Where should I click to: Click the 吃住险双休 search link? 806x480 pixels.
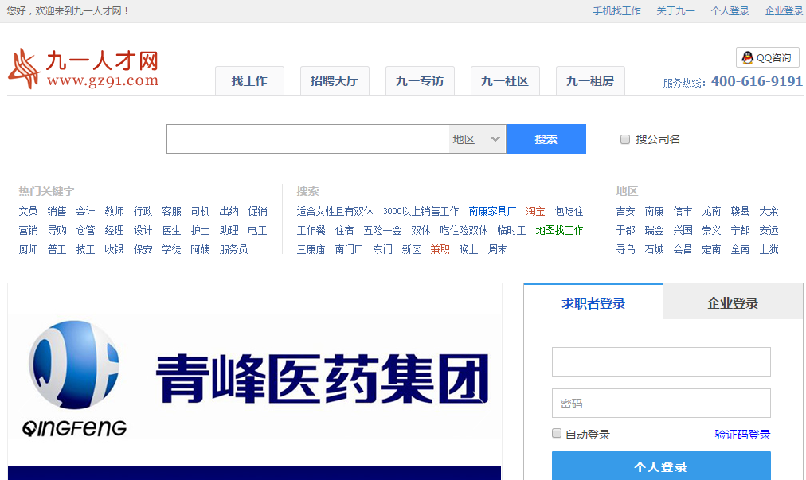[464, 230]
